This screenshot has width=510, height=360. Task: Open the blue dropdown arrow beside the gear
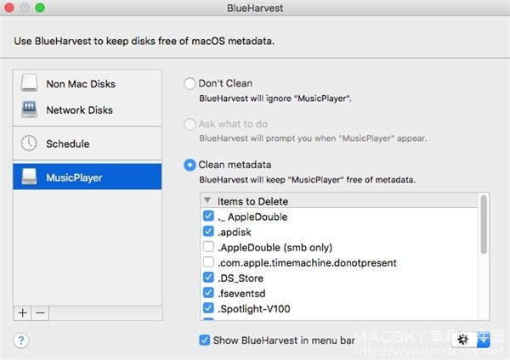click(x=484, y=340)
